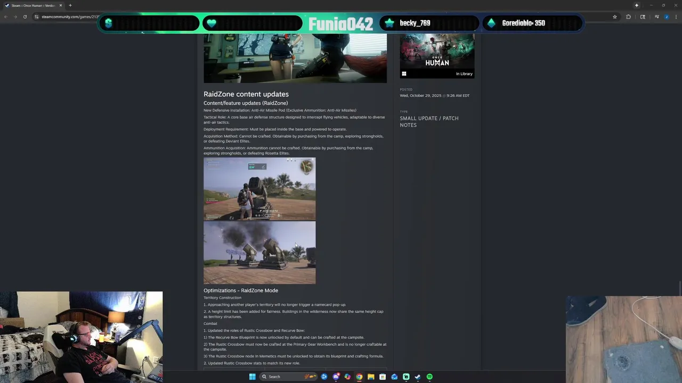Open the Chrome extensions puzzle icon

pos(628,16)
